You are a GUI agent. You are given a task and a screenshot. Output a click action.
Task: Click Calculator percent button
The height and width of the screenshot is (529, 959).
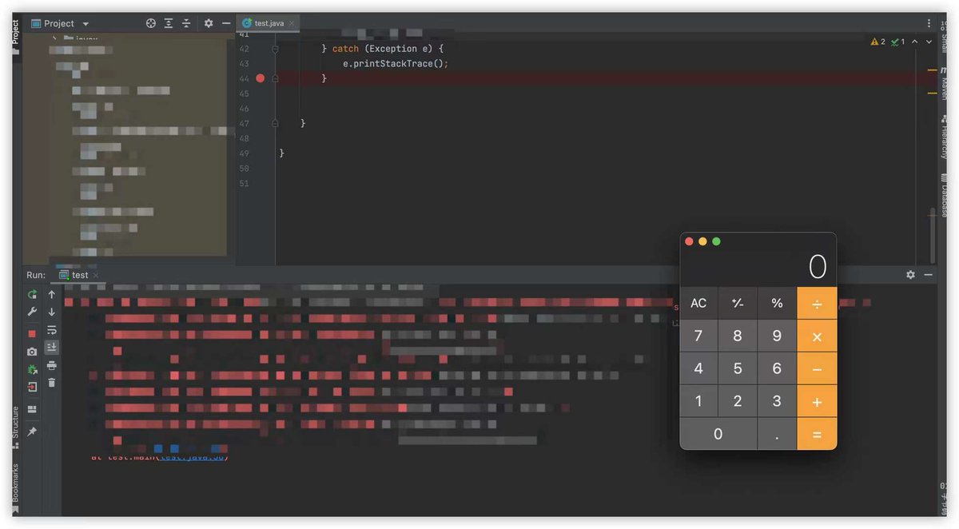tap(777, 304)
